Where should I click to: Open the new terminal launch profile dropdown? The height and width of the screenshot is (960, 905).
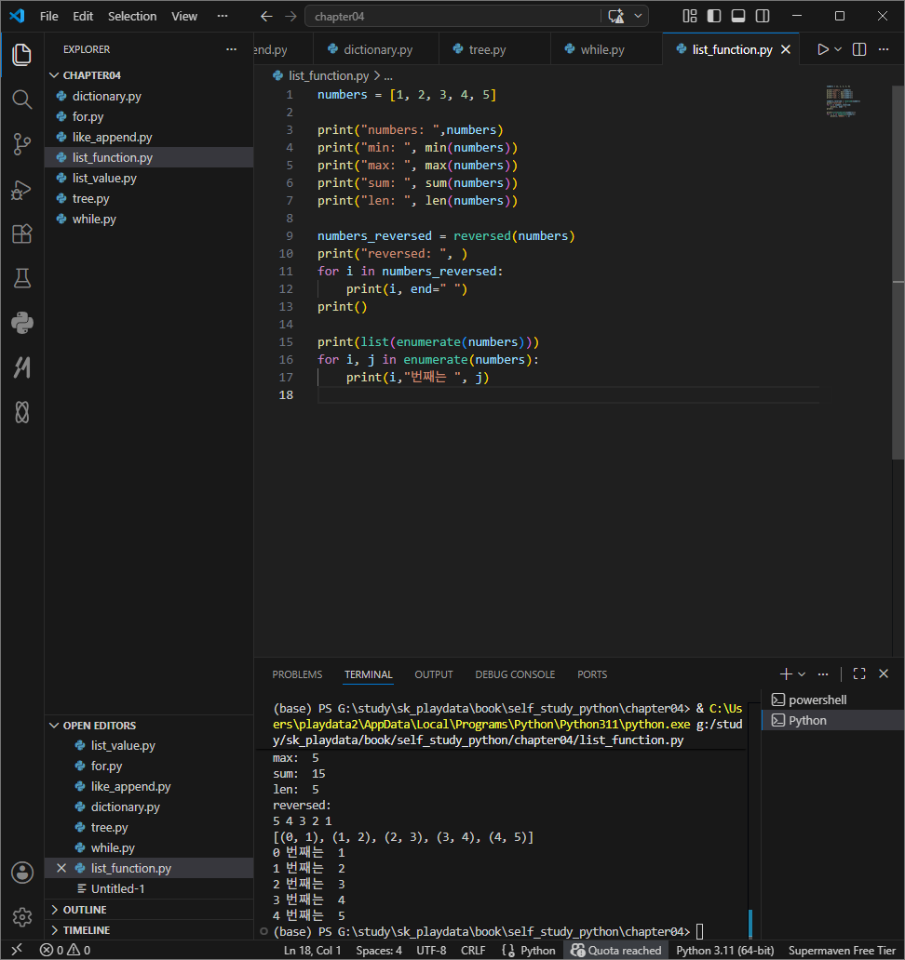coord(802,674)
